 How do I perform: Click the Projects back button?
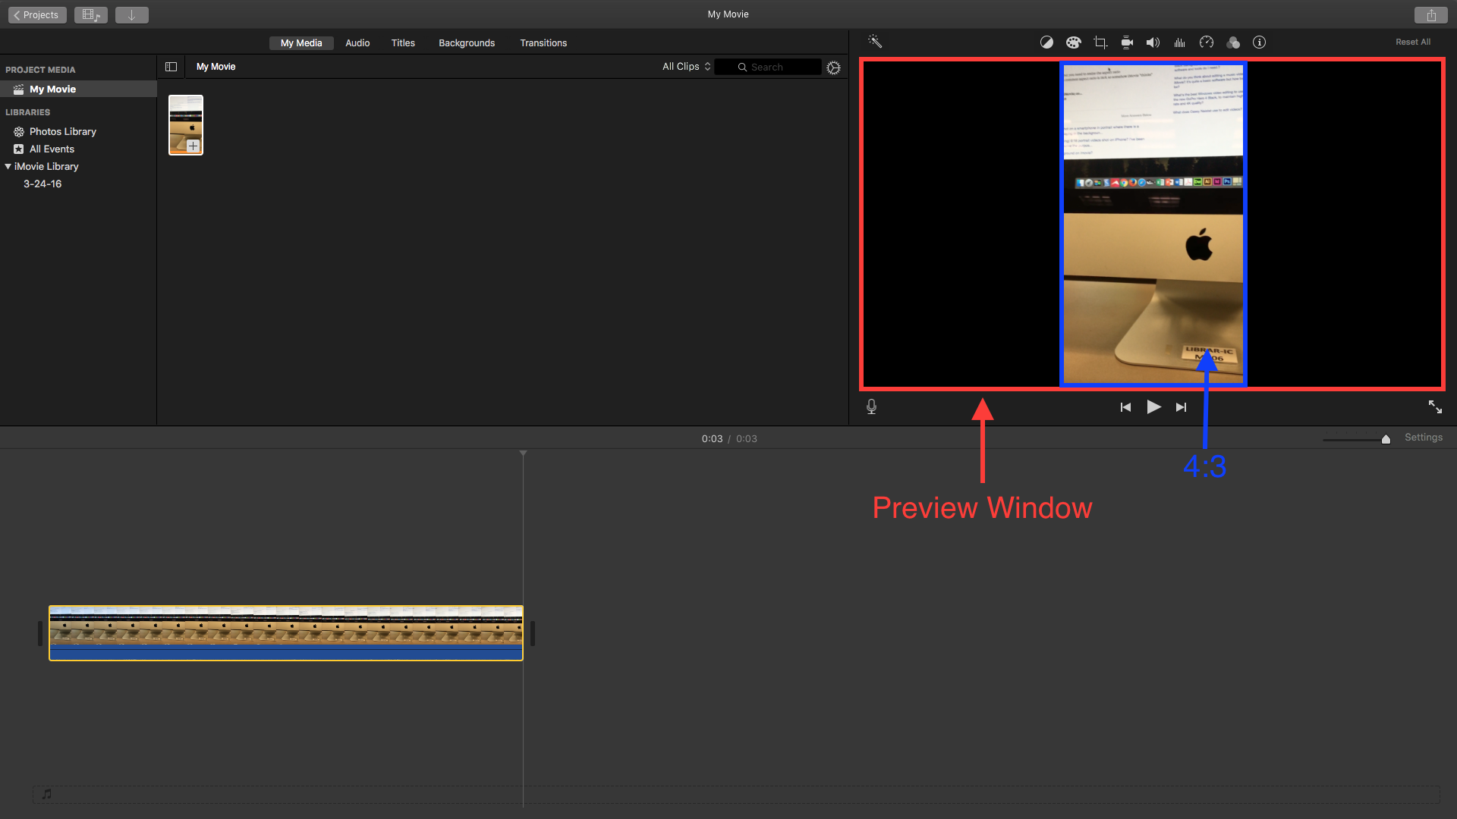(37, 15)
